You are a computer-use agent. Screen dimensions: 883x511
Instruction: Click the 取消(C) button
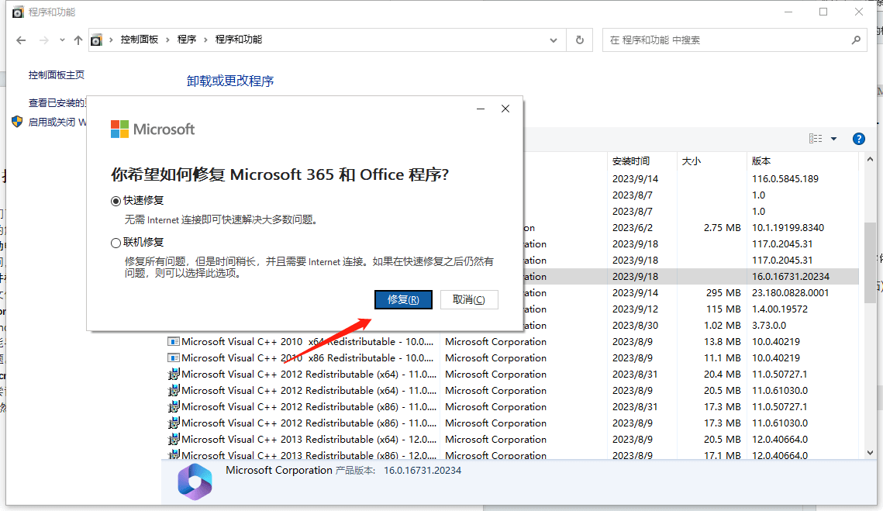click(x=469, y=299)
